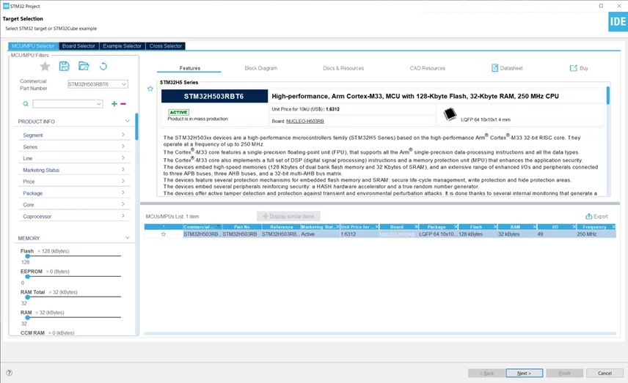The height and width of the screenshot is (383, 628).
Task: Expand the Price filter
Action: pos(123,181)
